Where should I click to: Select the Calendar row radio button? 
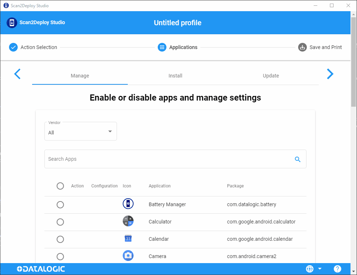(60, 239)
